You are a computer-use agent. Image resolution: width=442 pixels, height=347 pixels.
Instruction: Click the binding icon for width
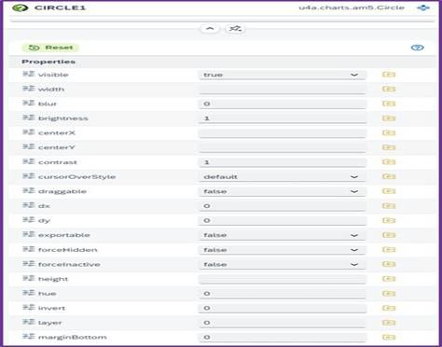(389, 90)
